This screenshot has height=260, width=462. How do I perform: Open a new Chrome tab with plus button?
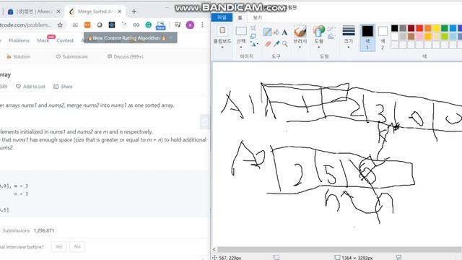pyautogui.click(x=134, y=12)
